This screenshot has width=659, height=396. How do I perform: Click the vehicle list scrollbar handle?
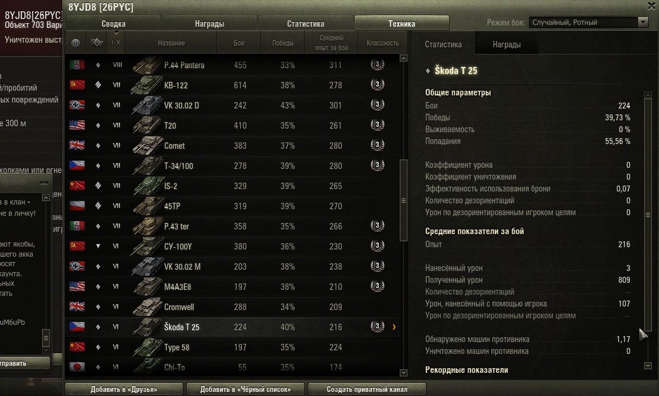403,201
